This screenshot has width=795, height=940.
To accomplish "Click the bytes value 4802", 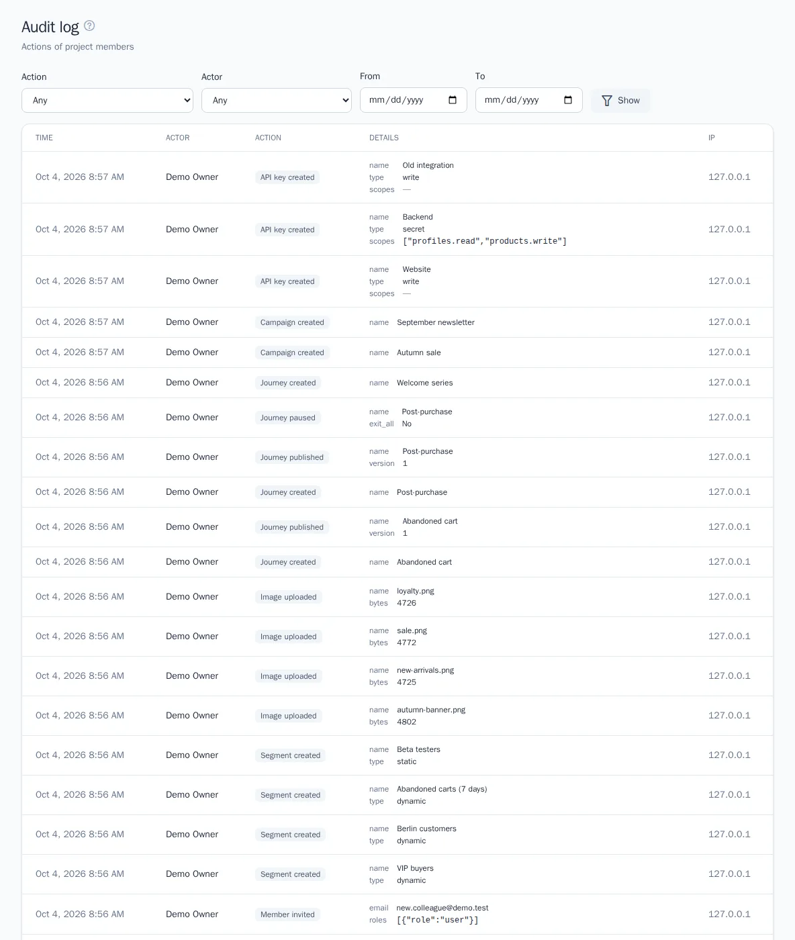I will (407, 722).
